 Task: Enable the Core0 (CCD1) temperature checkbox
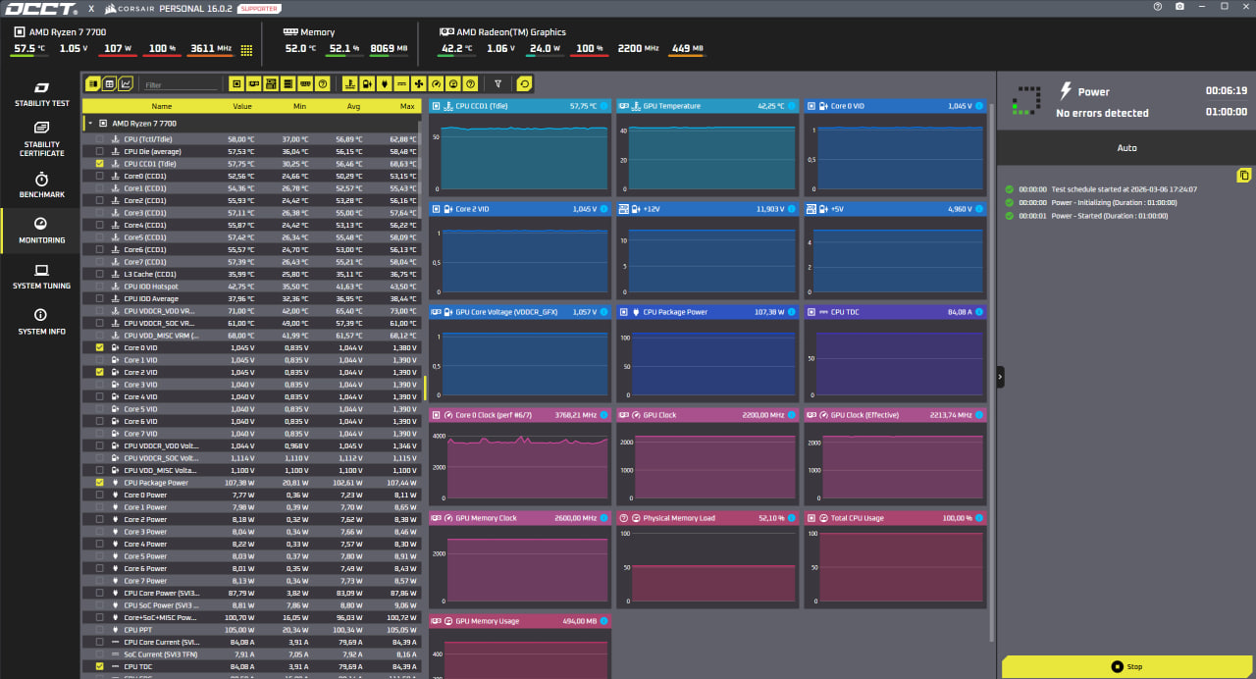99,177
